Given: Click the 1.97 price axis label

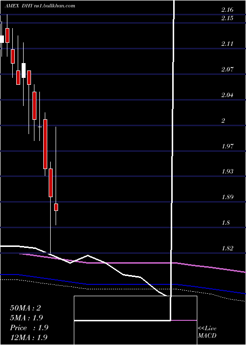Looking at the screenshot, I should coord(227,146).
